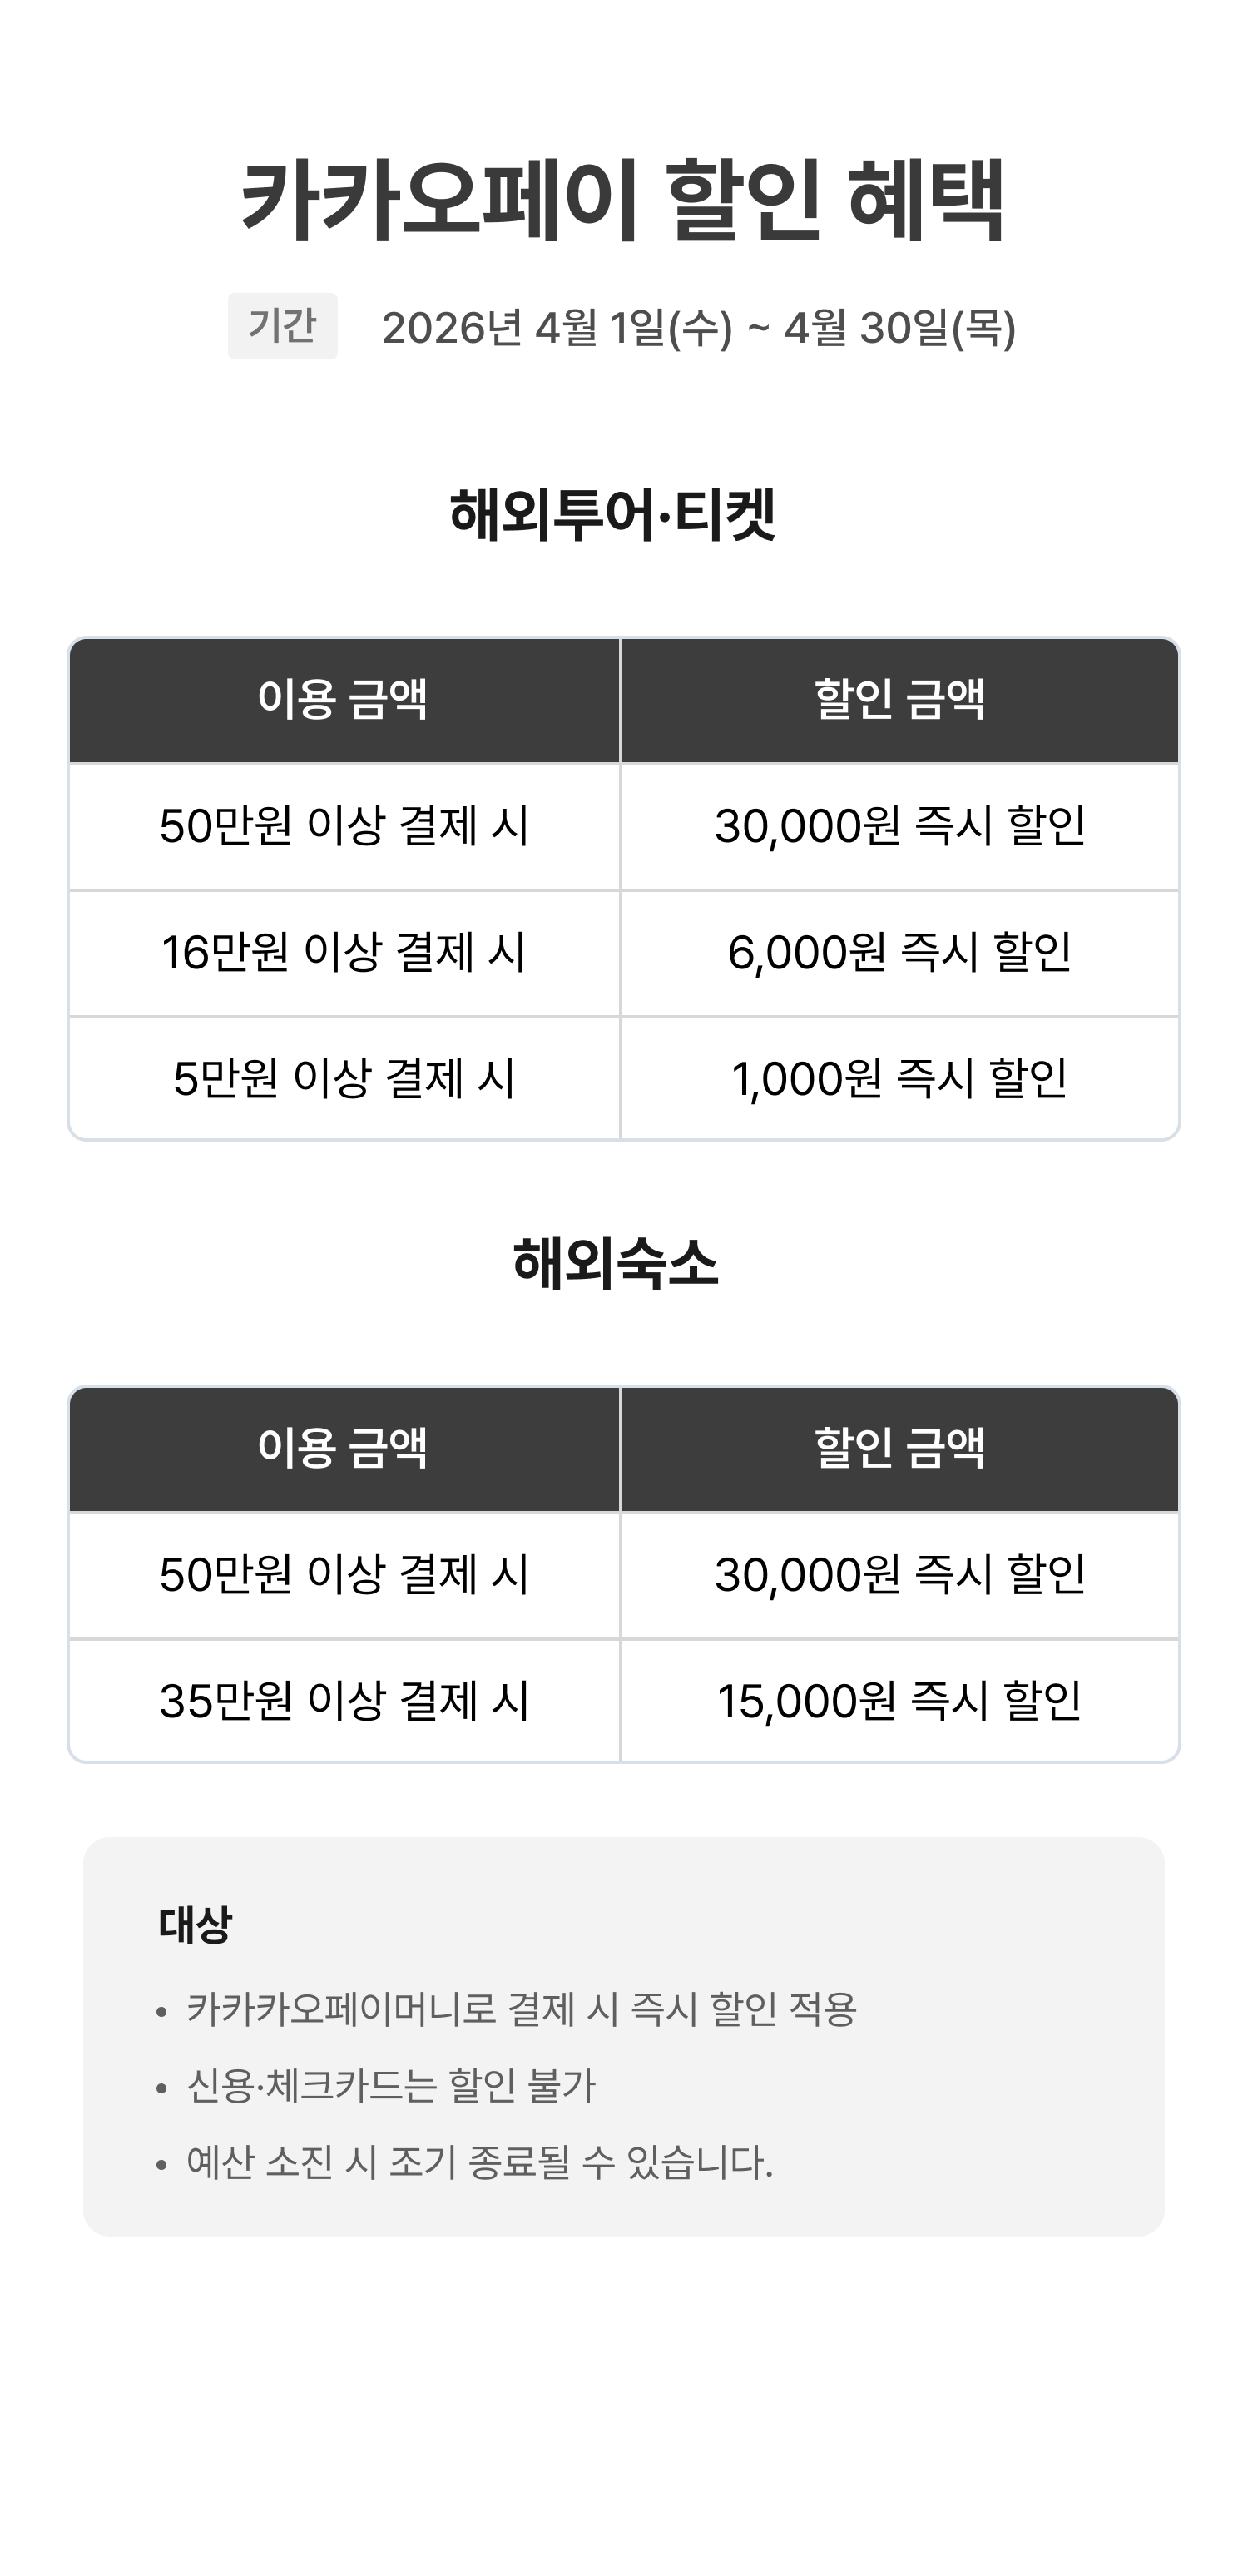Image resolution: width=1248 pixels, height=2576 pixels.
Task: Click the '카카오페이 할인 혜택' main title
Action: coord(623,200)
